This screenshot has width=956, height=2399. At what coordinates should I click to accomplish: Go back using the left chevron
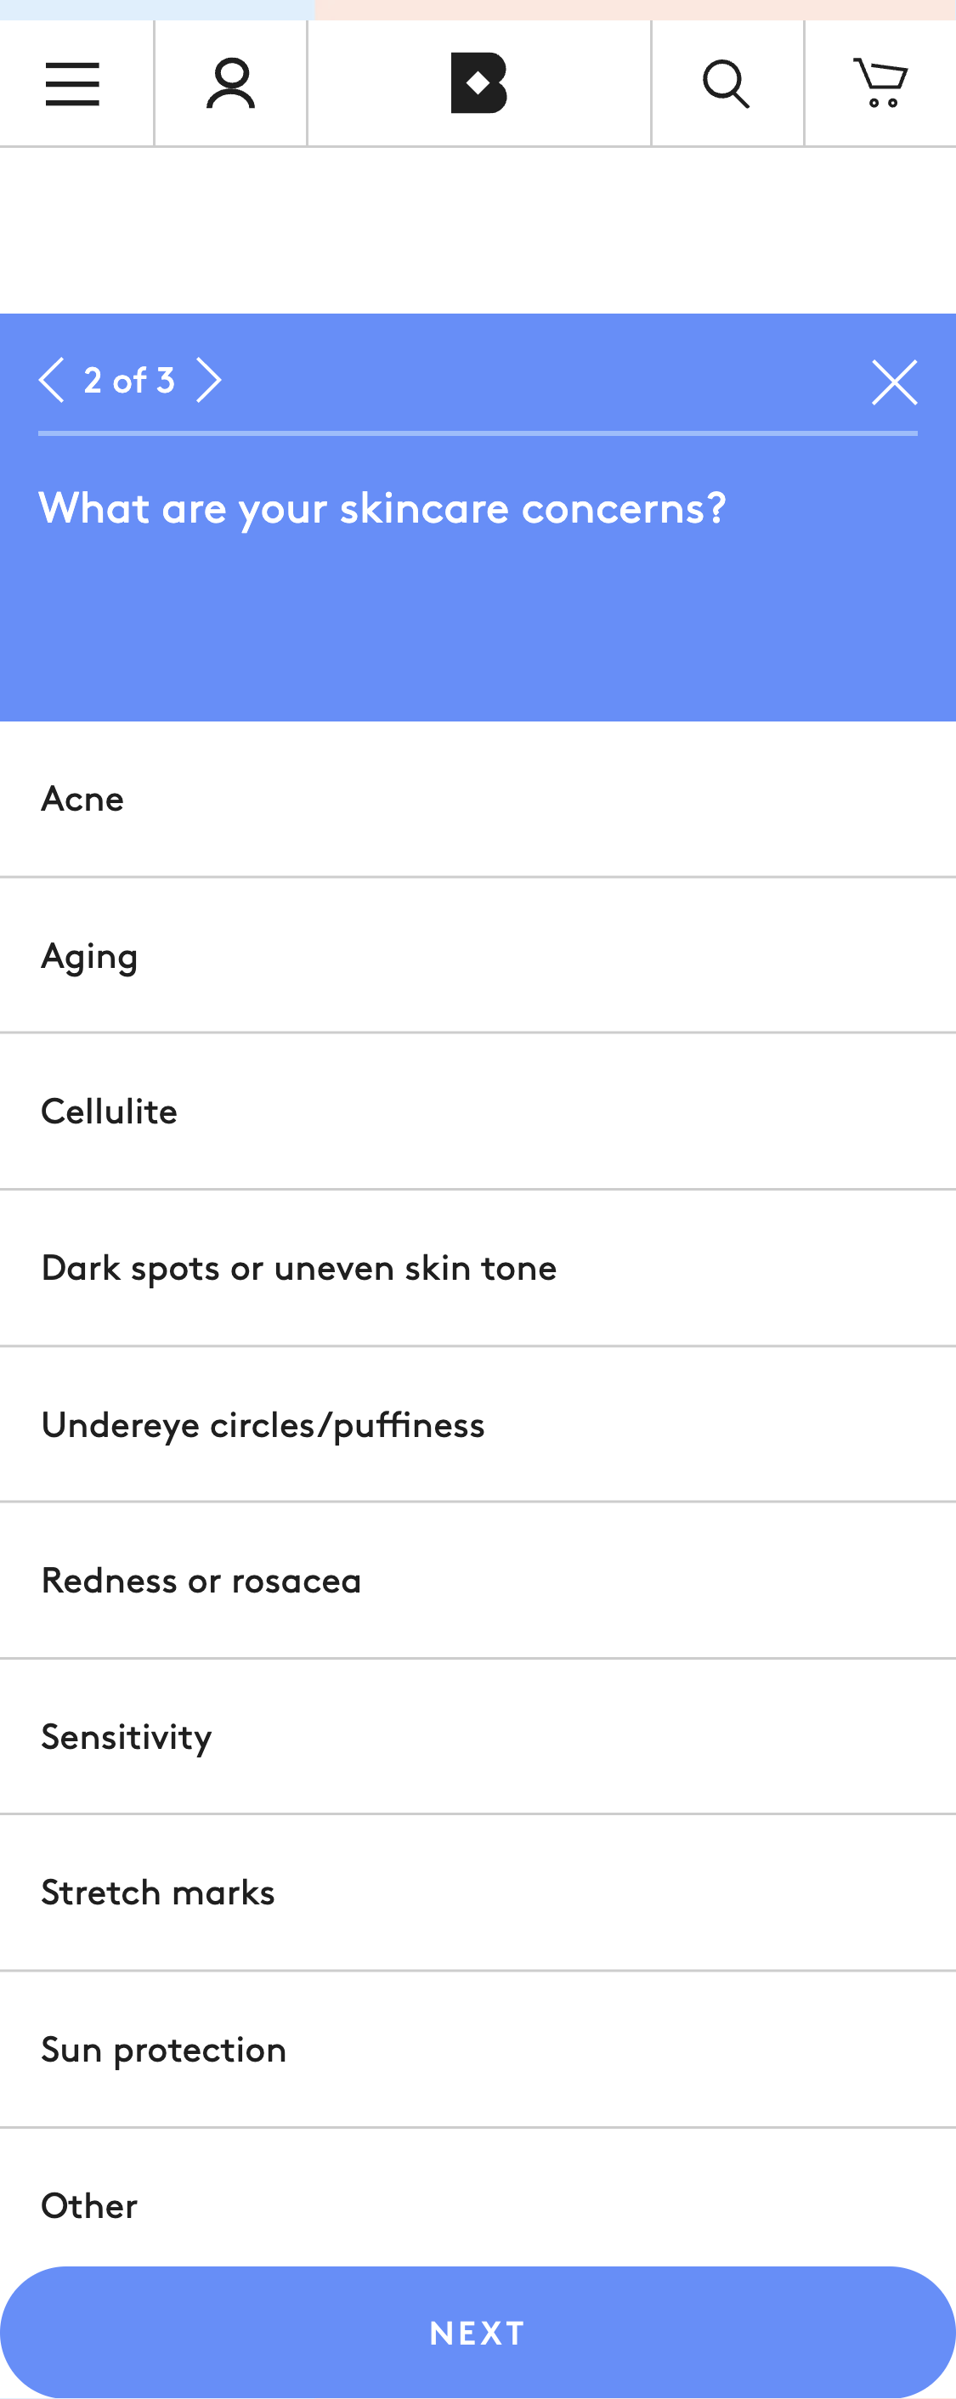tap(53, 379)
